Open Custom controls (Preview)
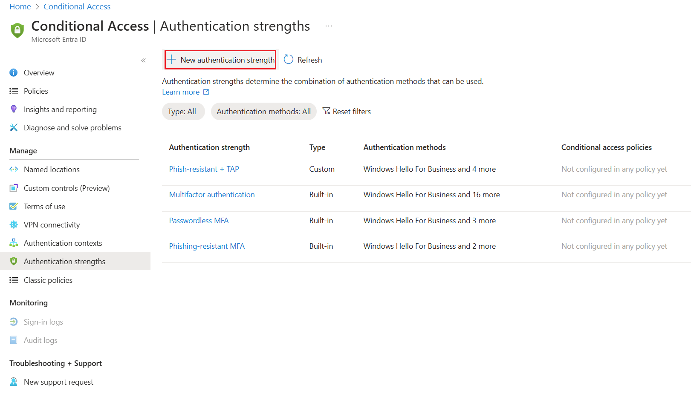Screen dimensions: 691x397 [x=66, y=188]
